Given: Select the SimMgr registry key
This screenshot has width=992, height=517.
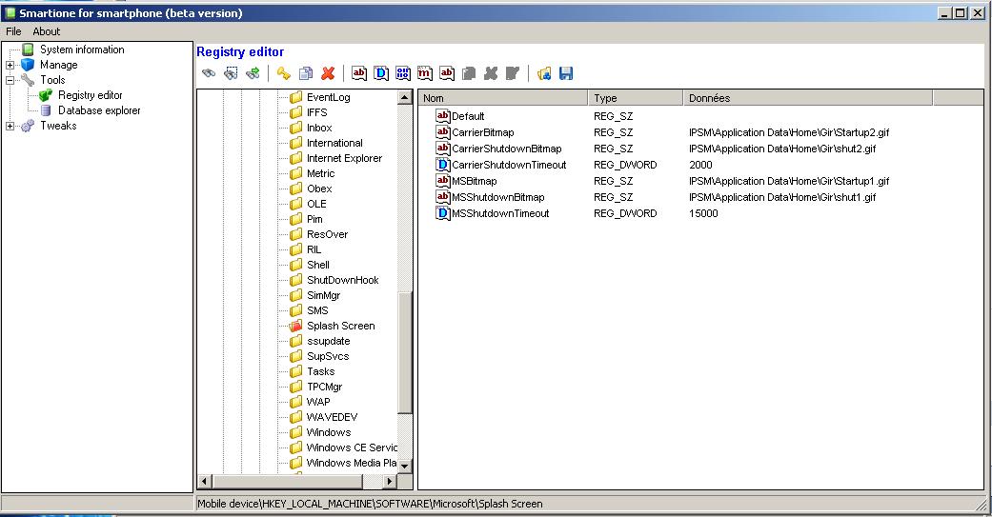Looking at the screenshot, I should (323, 295).
